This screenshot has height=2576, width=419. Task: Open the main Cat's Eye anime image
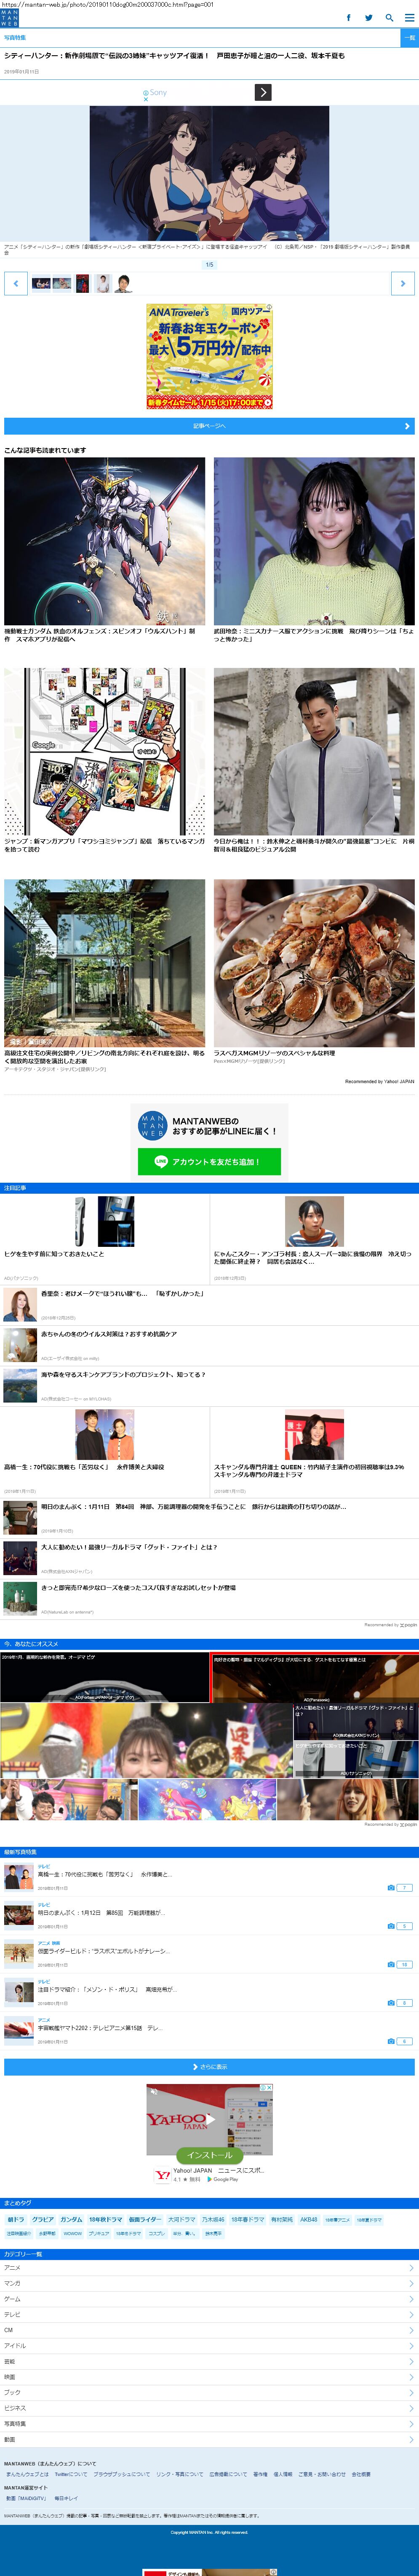[x=210, y=172]
